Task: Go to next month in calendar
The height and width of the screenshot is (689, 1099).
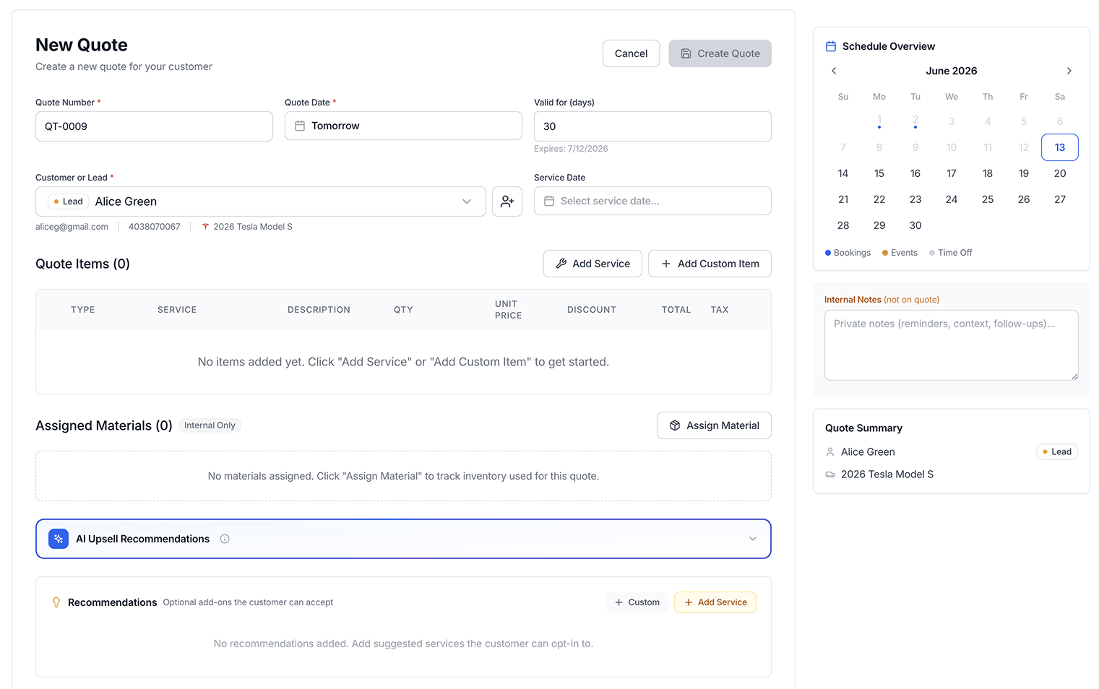Action: point(1069,71)
